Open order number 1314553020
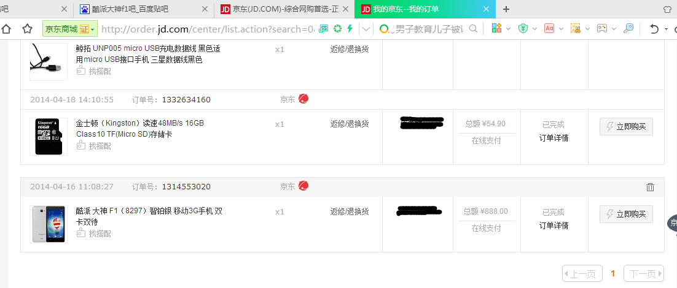 point(186,187)
